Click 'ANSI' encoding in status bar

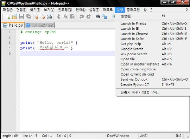(144, 136)
